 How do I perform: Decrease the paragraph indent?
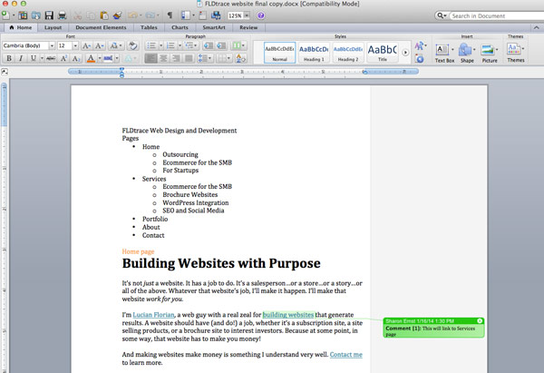(x=209, y=45)
